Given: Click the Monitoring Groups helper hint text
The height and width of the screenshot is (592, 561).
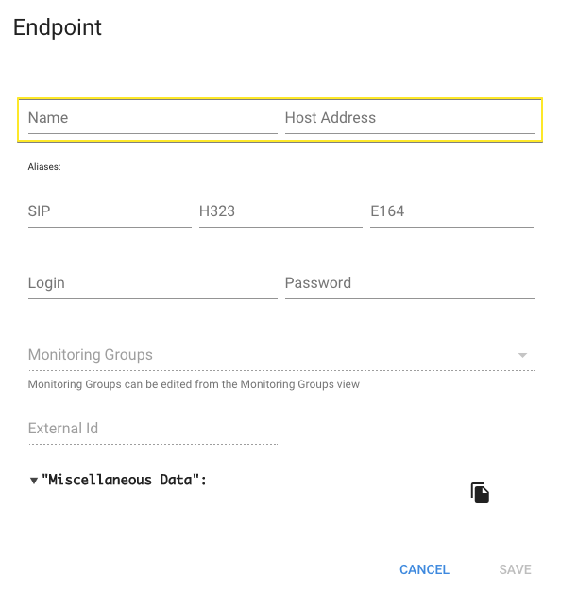Looking at the screenshot, I should point(194,384).
